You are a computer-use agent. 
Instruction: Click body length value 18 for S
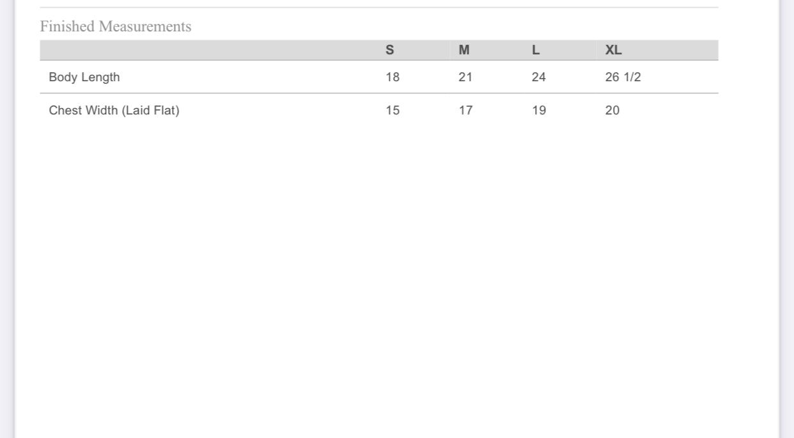pos(393,77)
